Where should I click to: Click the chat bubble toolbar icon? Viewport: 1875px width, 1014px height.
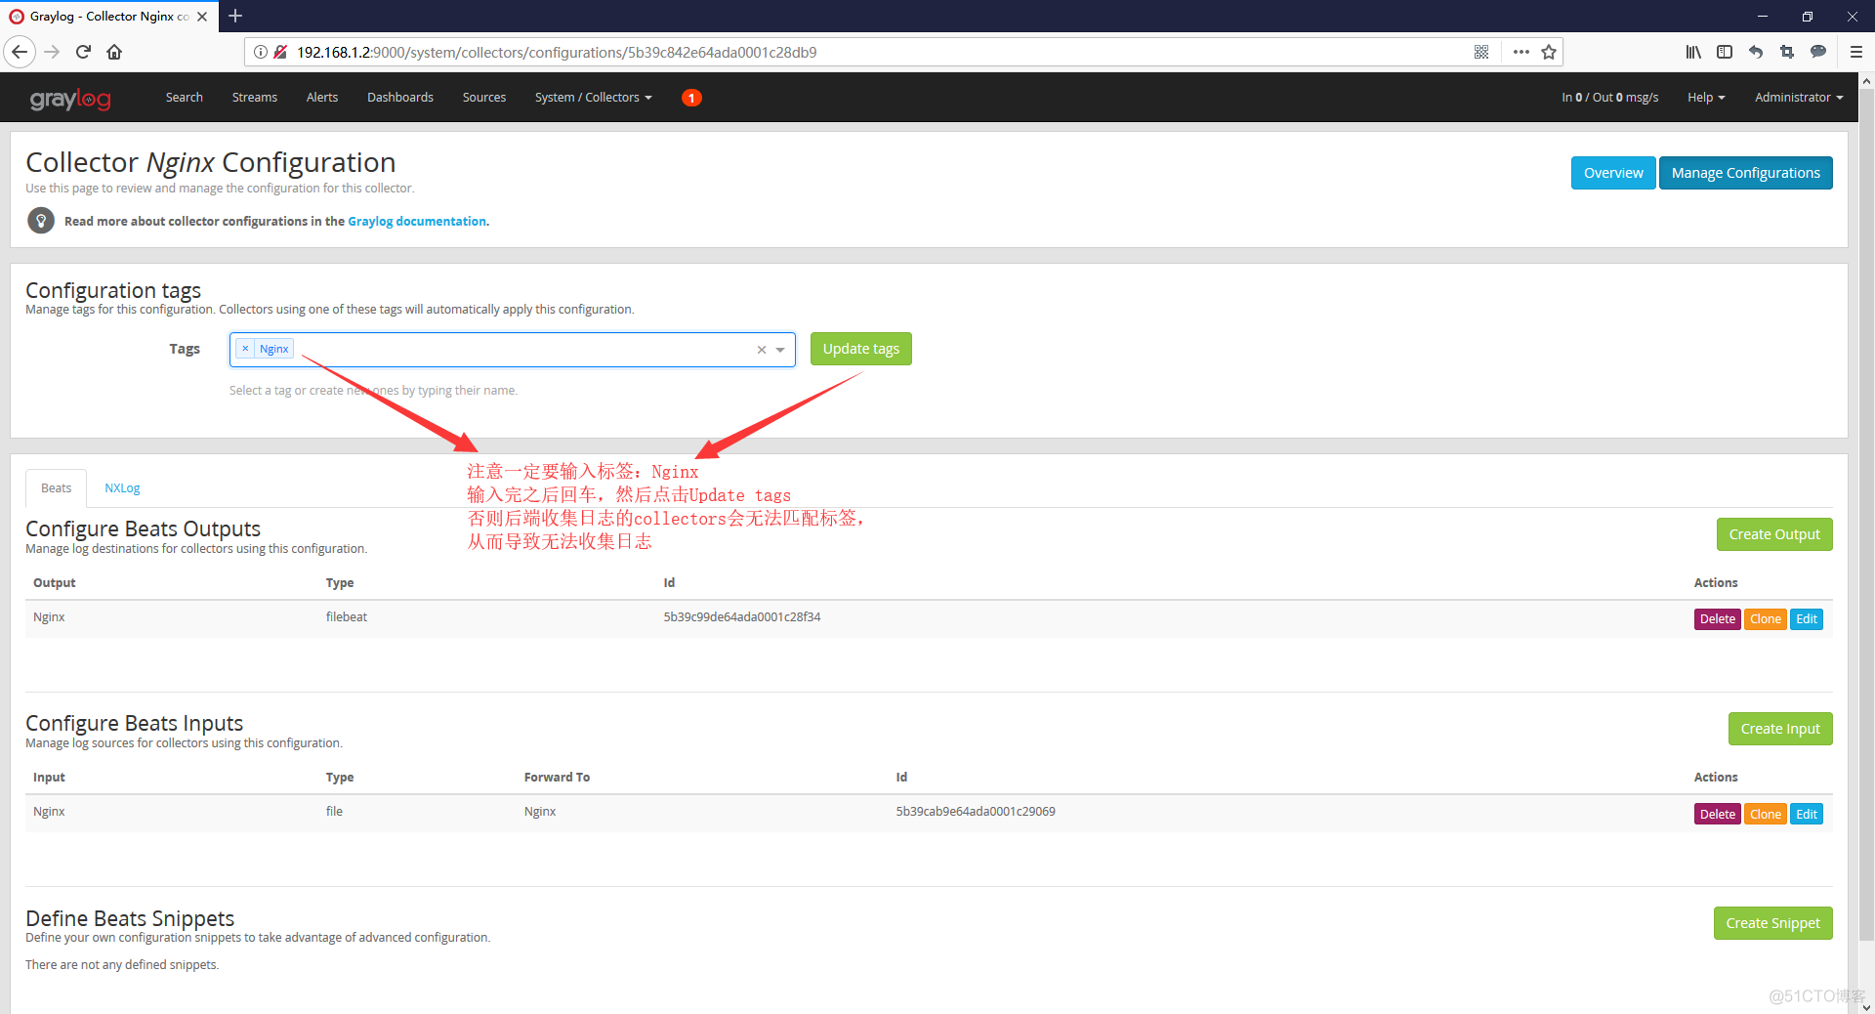(1818, 52)
